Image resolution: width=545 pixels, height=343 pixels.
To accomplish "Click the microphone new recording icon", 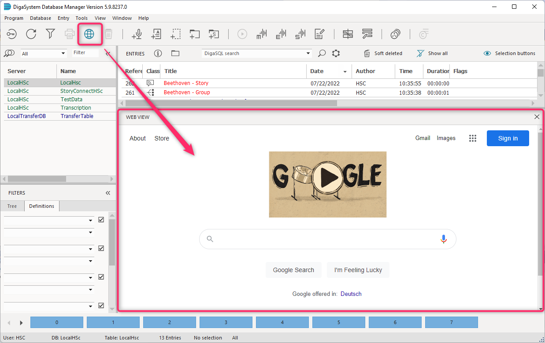I will click(137, 34).
